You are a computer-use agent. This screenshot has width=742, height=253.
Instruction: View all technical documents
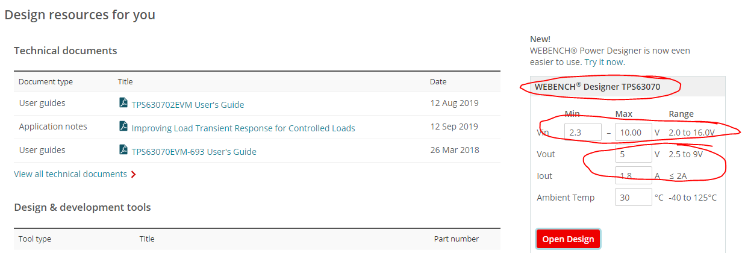click(70, 174)
